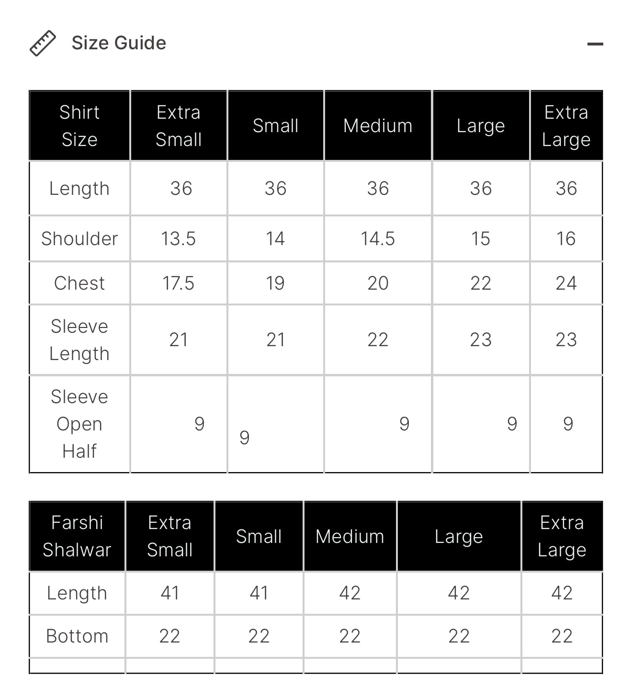
Task: Click the 17.5 chest measurement cell
Action: pos(179,283)
